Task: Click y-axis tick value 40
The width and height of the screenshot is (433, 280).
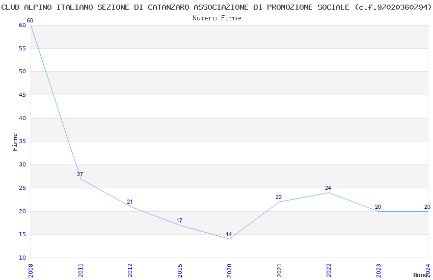Action: point(22,118)
